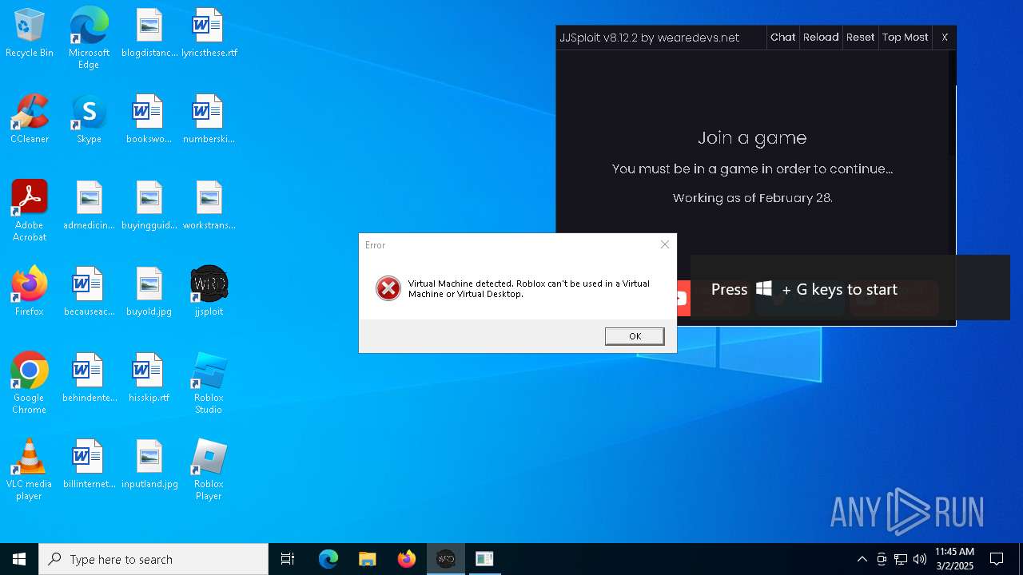Click Reload in the JJSploit title bar

pos(821,38)
